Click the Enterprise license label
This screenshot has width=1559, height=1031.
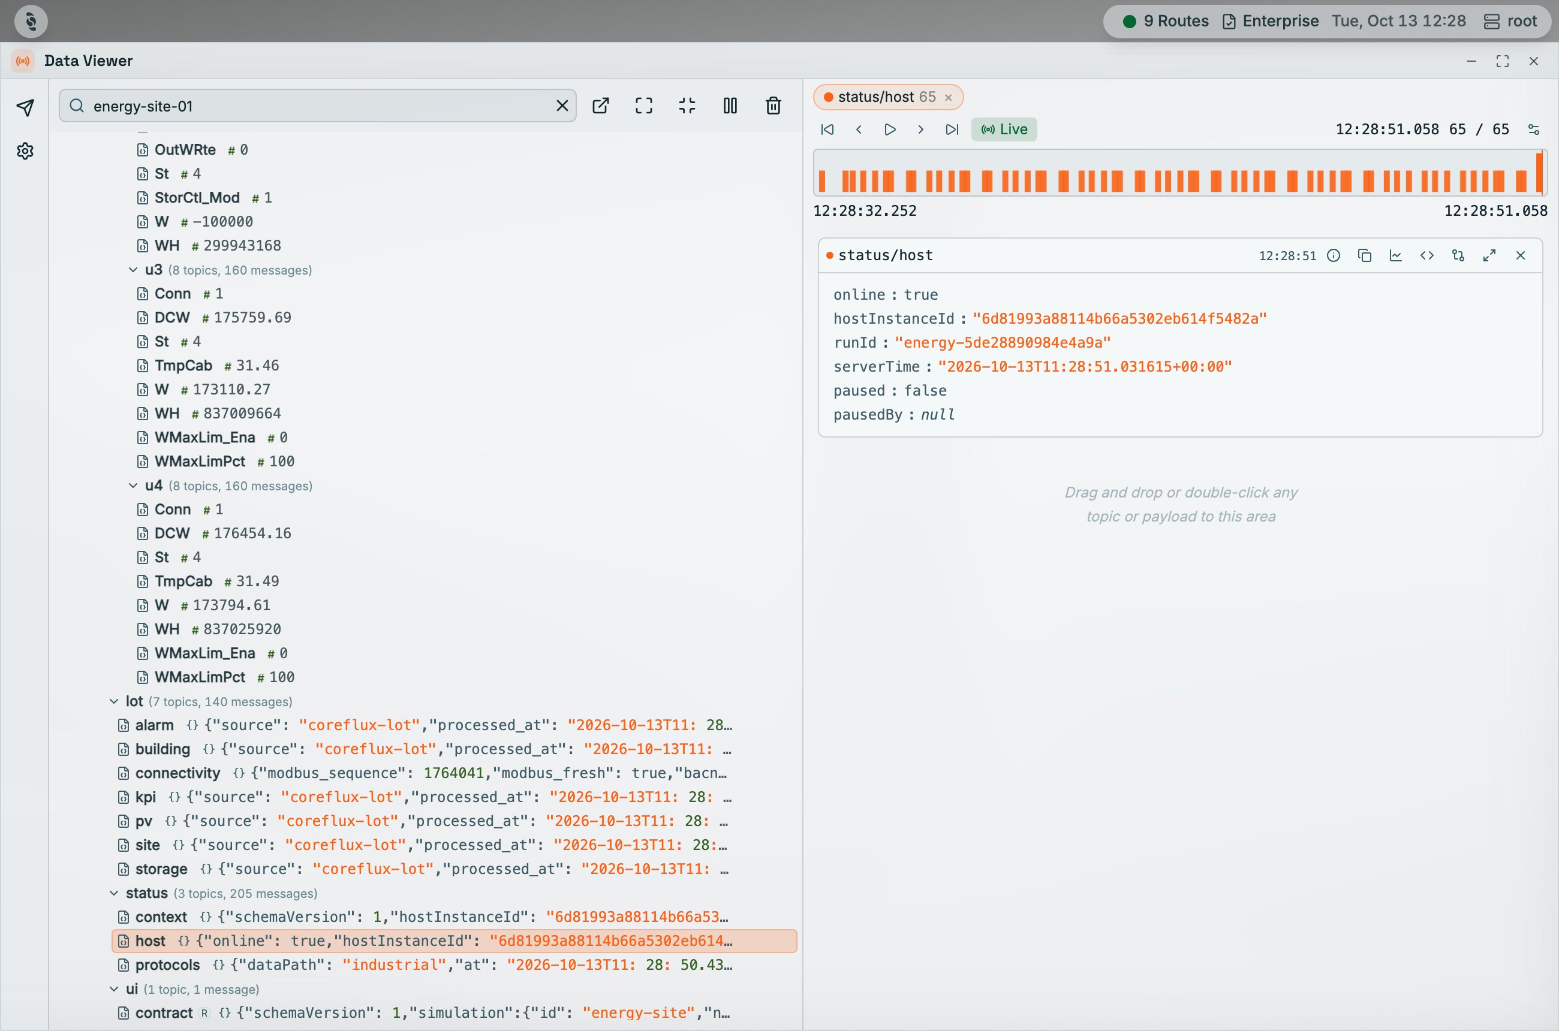1270,21
